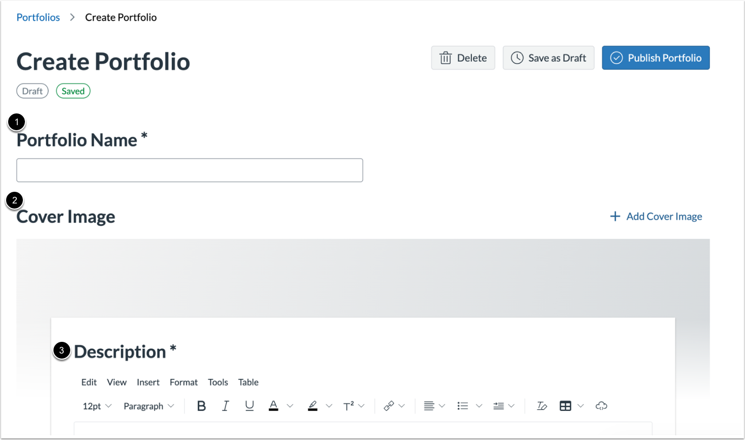Apply italic formatting to description text

click(226, 405)
